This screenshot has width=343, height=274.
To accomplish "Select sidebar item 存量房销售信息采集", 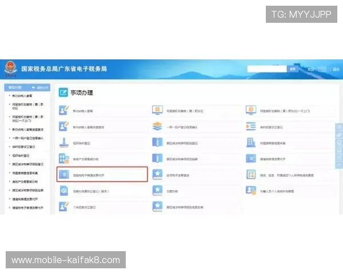I will click(x=25, y=173).
